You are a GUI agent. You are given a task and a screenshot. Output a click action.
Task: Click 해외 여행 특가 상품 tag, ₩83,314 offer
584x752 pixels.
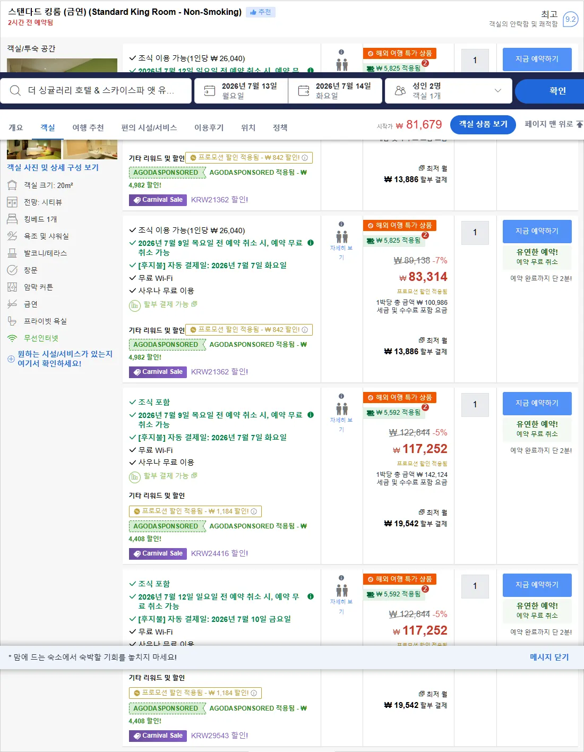(x=400, y=226)
